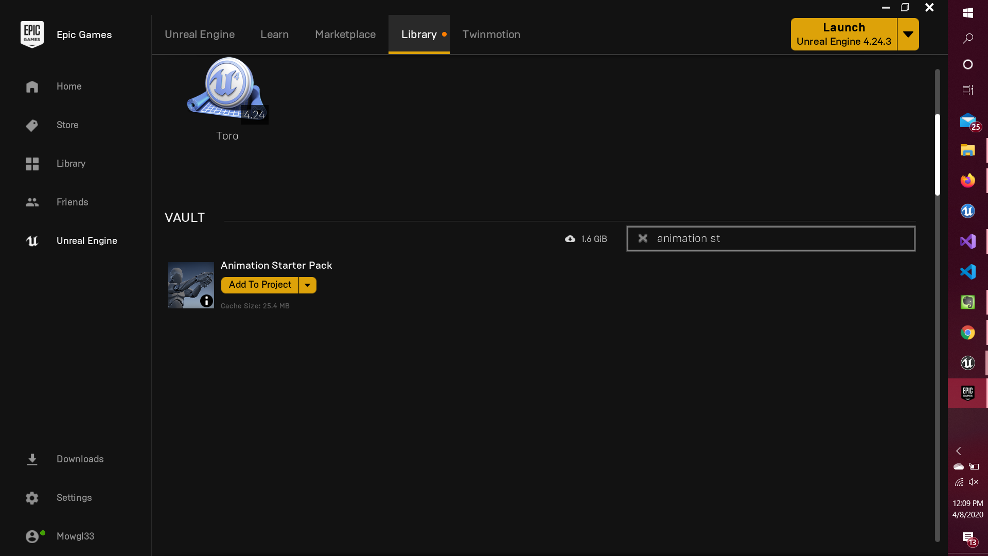The width and height of the screenshot is (988, 556).
Task: Click the vault search input field
Action: pos(782,238)
